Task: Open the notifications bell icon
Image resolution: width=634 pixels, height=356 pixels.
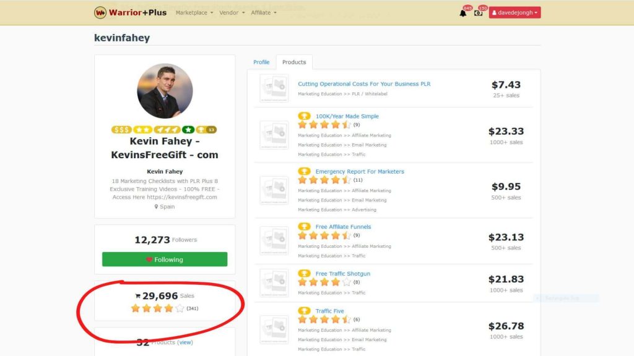Action: 463,13
